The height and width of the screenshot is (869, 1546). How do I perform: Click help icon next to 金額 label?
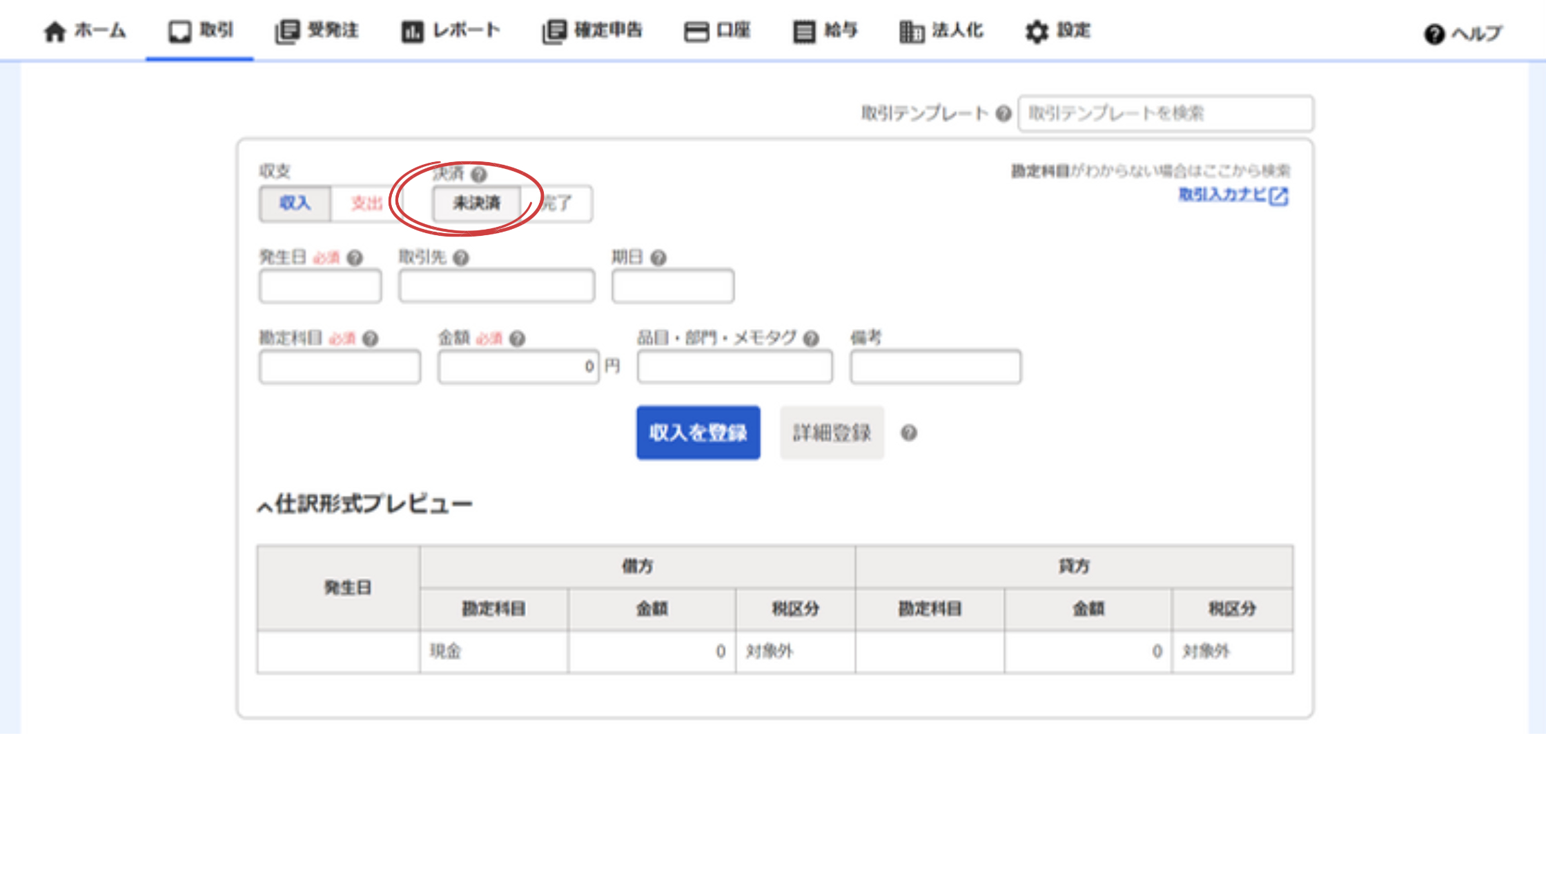(x=517, y=339)
